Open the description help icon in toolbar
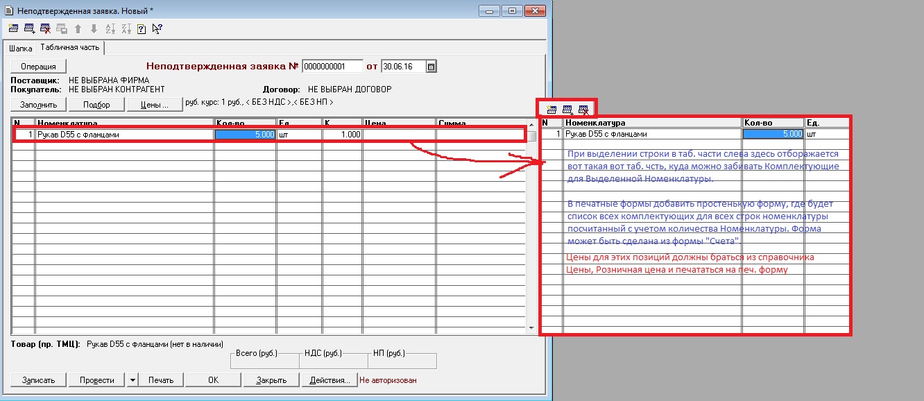The height and width of the screenshot is (401, 924). pos(142,28)
